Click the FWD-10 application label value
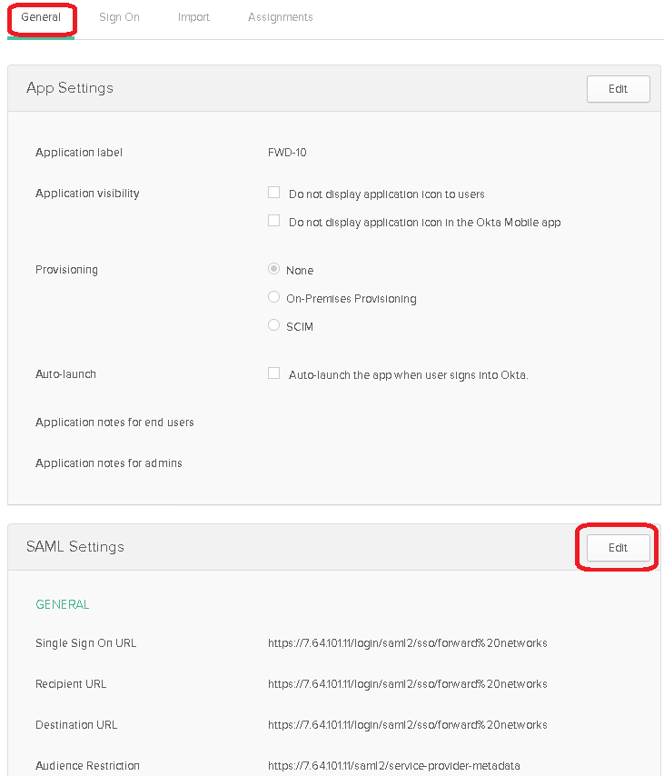This screenshot has height=776, width=664. [x=287, y=153]
